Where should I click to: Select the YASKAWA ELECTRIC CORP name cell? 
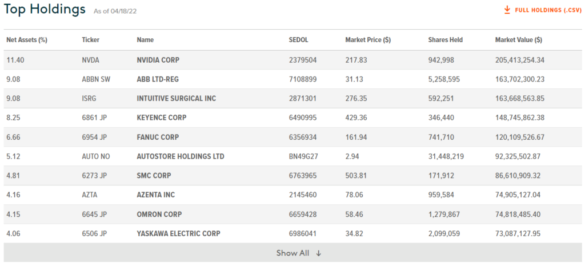click(179, 234)
